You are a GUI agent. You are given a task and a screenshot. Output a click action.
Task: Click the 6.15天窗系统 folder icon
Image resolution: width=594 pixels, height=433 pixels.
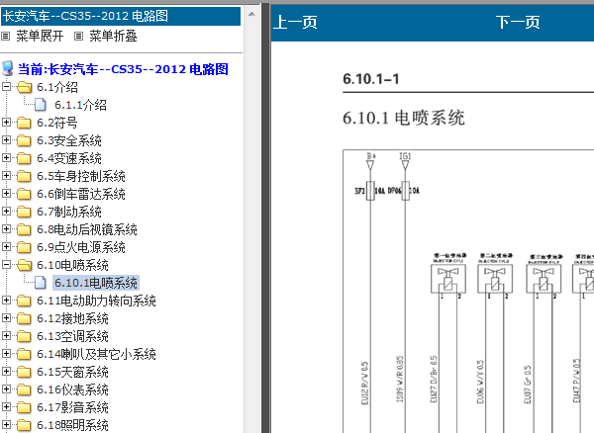tap(24, 372)
